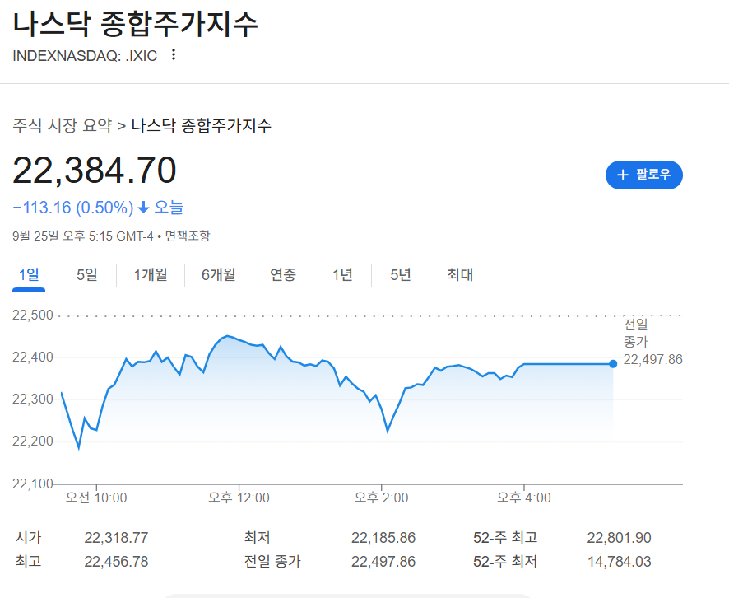Viewport: 729px width, 598px height.
Task: View the '6개월' chart range
Action: pyautogui.click(x=220, y=275)
